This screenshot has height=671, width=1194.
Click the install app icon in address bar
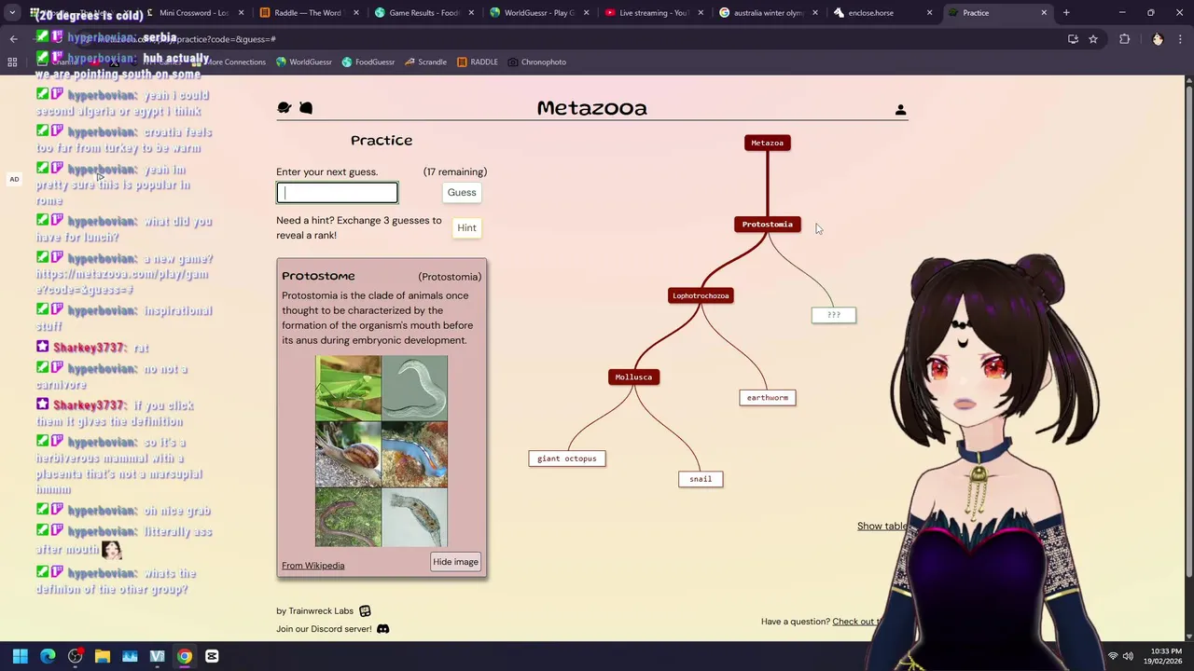point(1073,39)
